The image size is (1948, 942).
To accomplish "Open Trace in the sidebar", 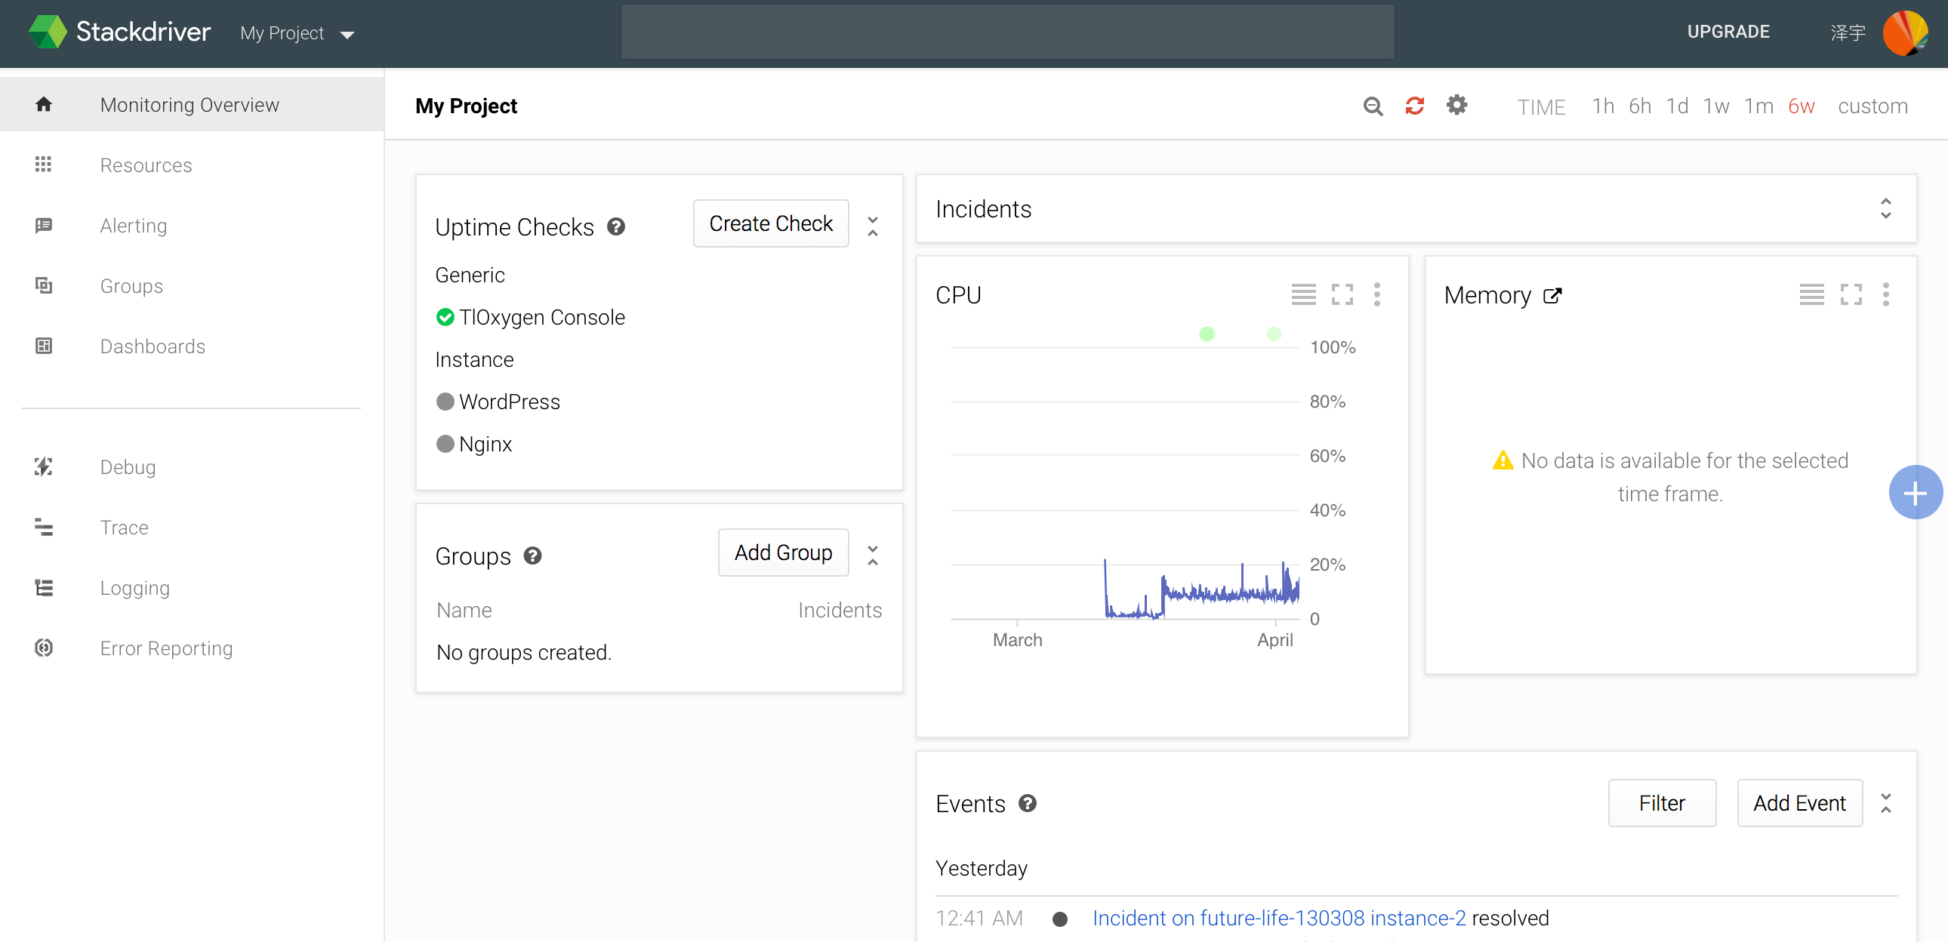I will [x=192, y=528].
